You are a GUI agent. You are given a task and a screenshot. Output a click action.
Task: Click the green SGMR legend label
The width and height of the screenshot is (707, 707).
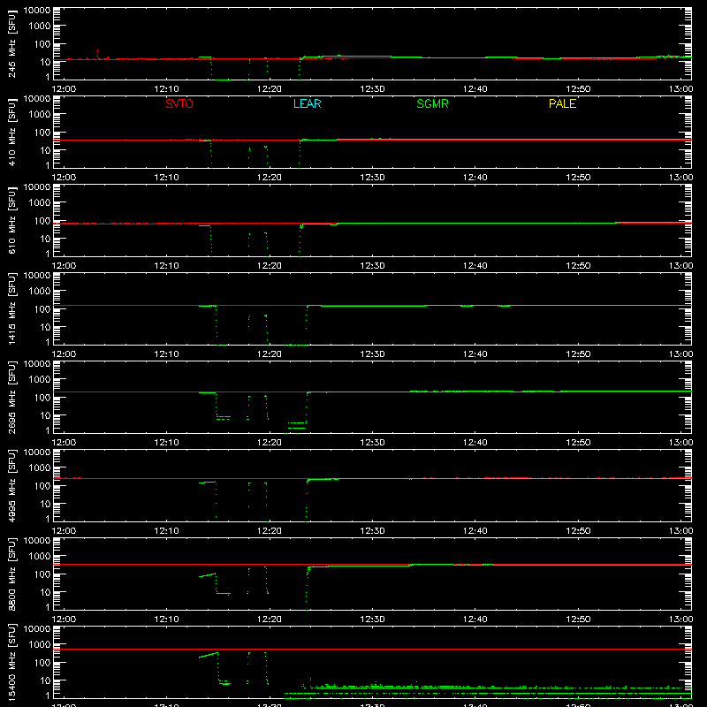click(432, 103)
